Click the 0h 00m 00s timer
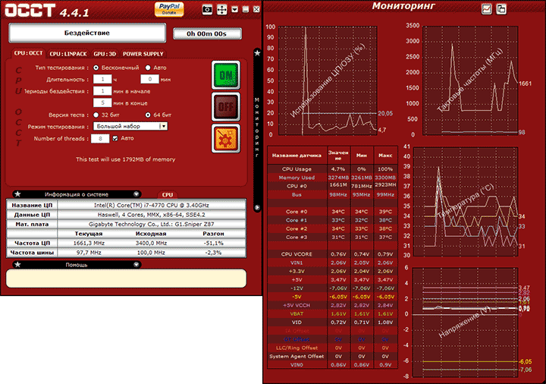Screen dimensions: 546x384 (207, 34)
